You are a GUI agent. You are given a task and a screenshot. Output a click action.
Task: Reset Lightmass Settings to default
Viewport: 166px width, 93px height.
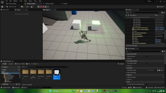coord(163,77)
